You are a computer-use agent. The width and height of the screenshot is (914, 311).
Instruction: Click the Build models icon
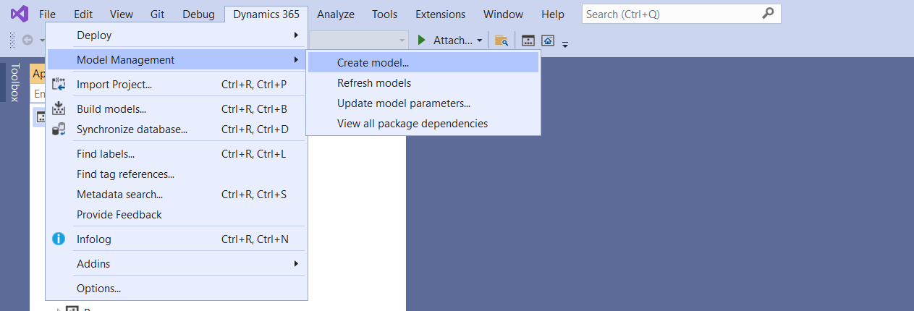point(59,108)
